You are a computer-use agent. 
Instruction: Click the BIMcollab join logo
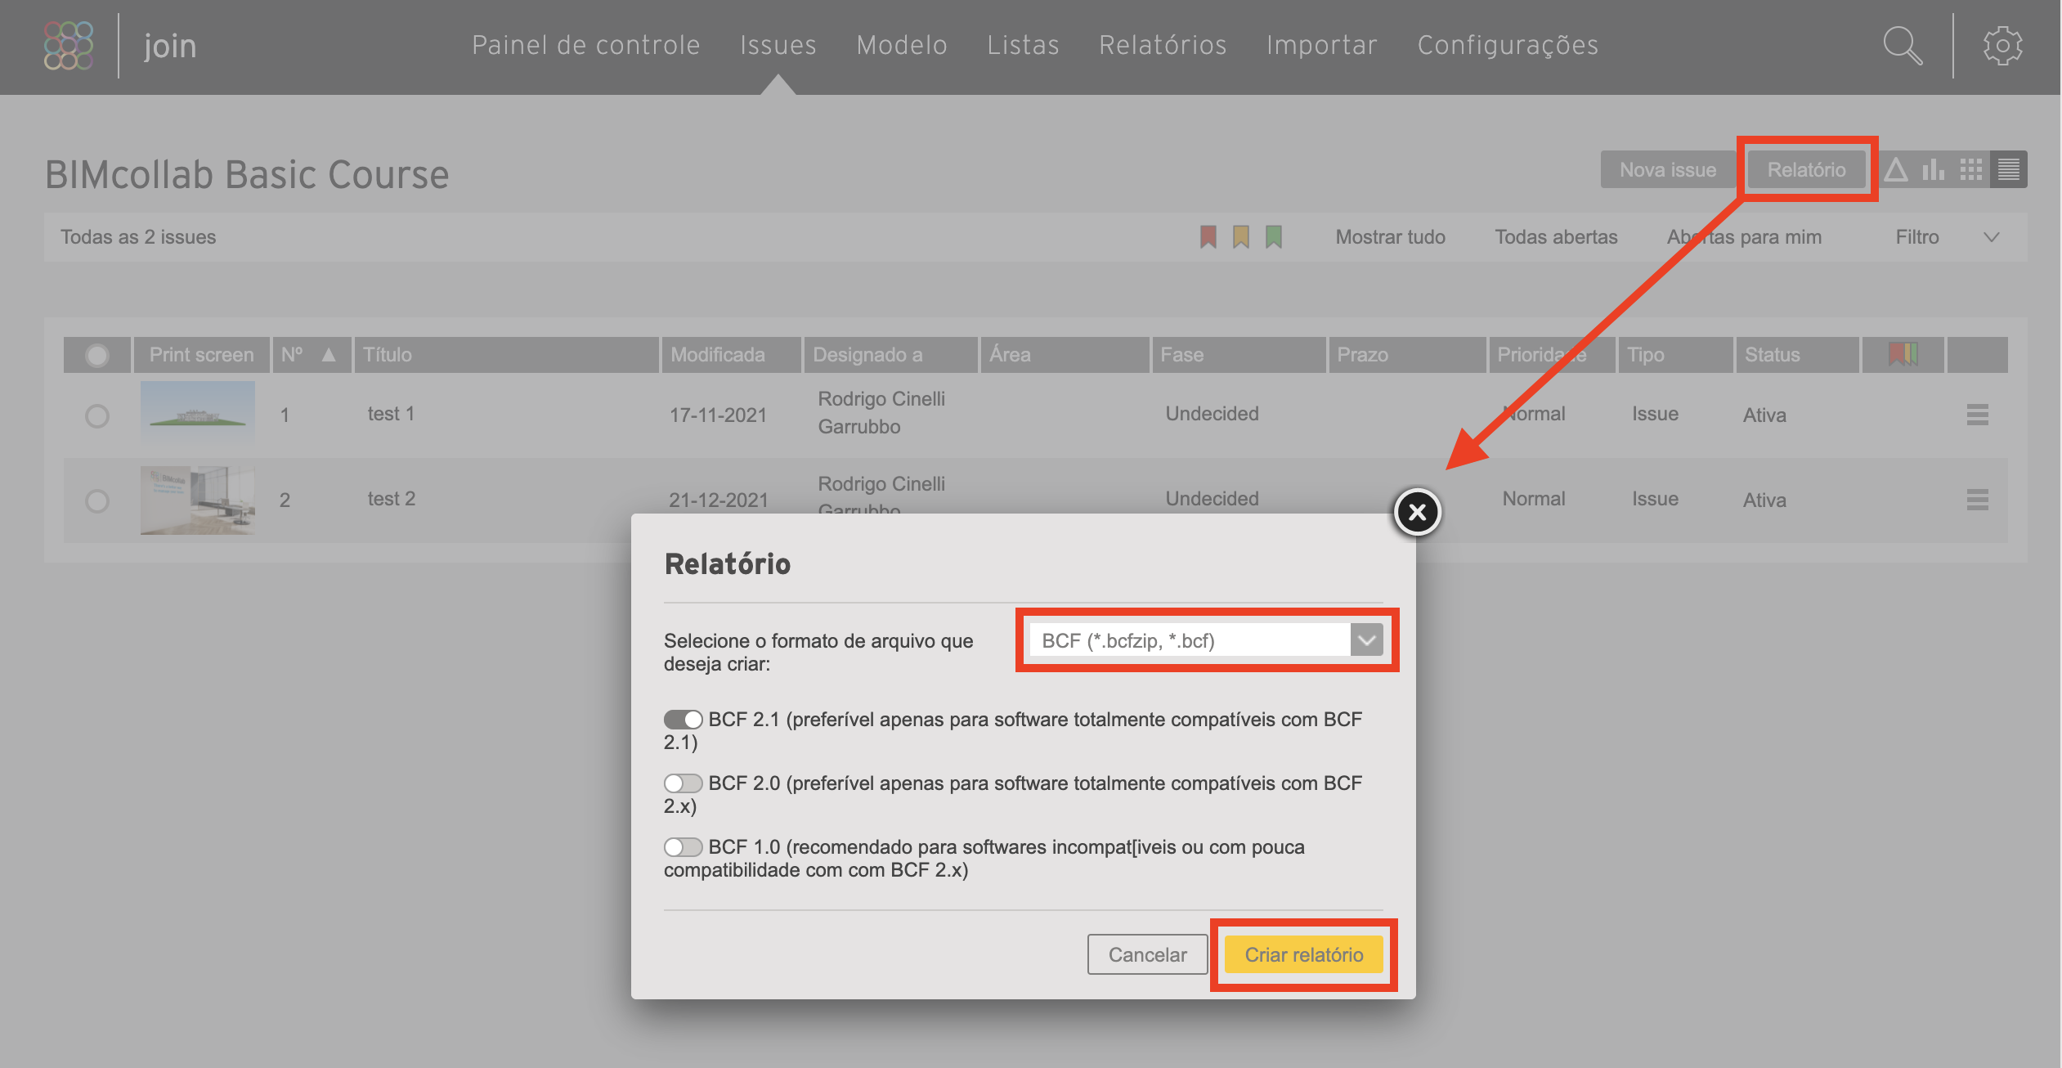tap(69, 46)
